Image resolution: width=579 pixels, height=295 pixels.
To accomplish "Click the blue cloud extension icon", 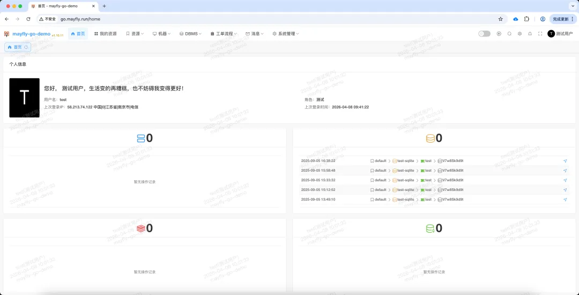I will (x=516, y=19).
